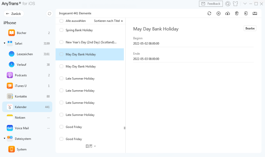Delete selected items with the trash icon
Image resolution: width=265 pixels, height=157 pixels.
coord(237,13)
